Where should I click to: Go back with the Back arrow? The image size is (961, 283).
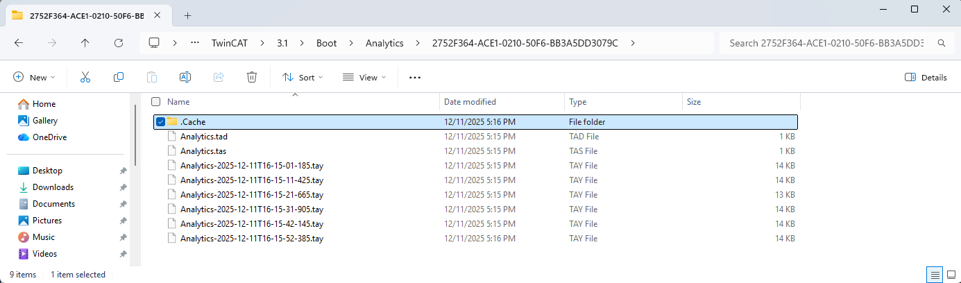click(x=19, y=43)
